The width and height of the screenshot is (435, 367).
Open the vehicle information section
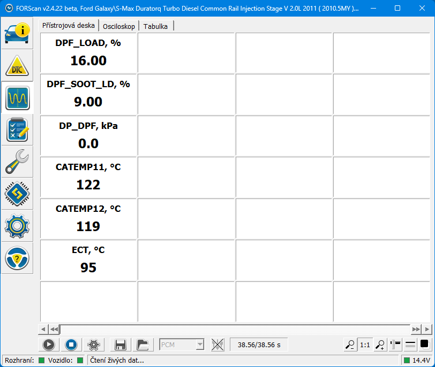(x=17, y=33)
